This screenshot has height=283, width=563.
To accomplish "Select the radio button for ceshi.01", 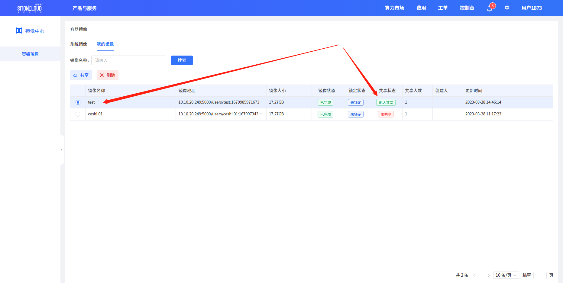I will 78,114.
